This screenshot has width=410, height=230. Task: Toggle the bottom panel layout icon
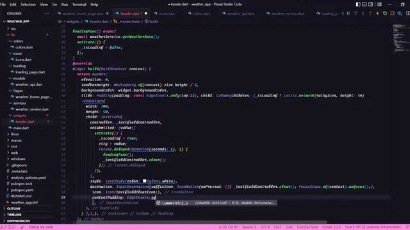[x=365, y=4]
